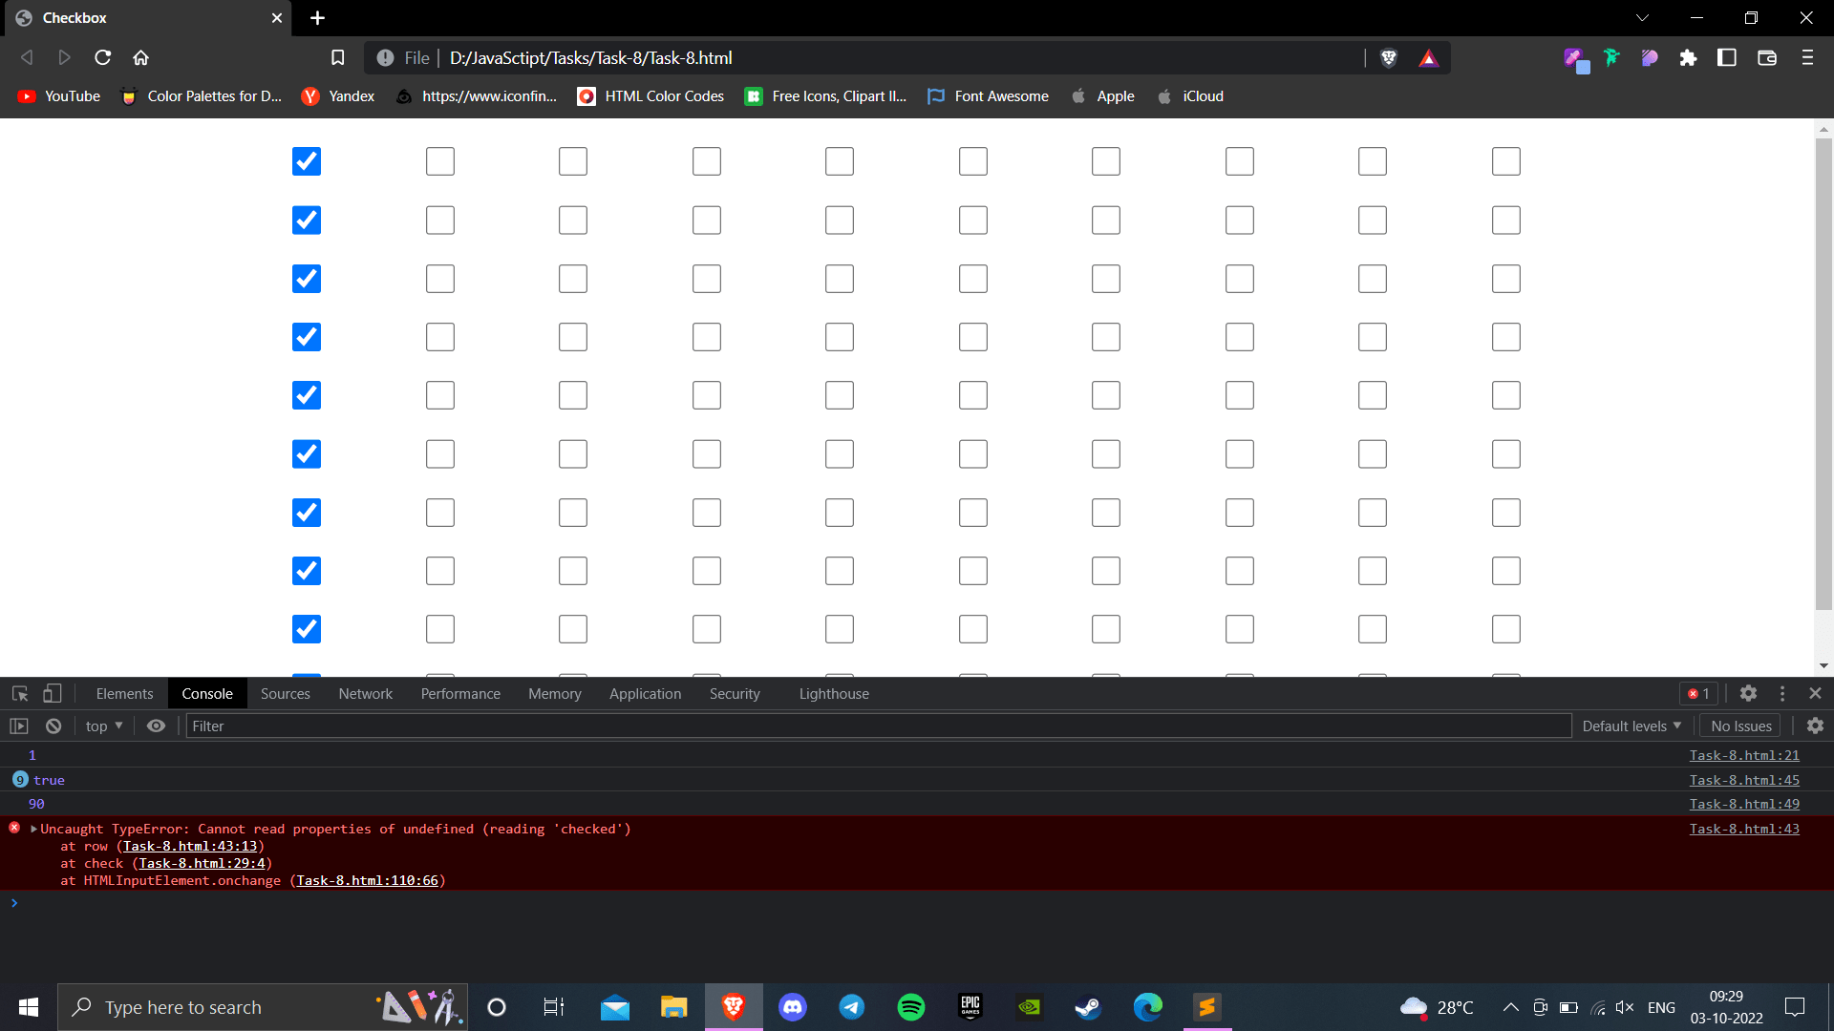Image resolution: width=1834 pixels, height=1031 pixels.
Task: Switch to the Sources tab in DevTools
Action: coord(285,693)
